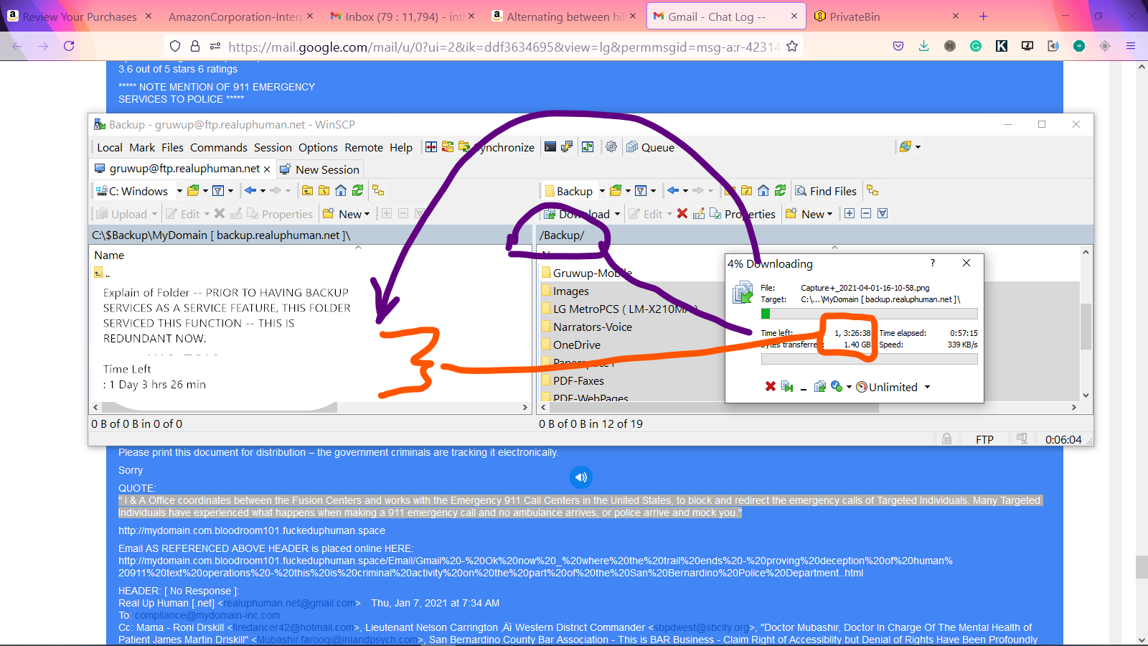1148x646 pixels.
Task: Click the remote Rename icon
Action: [x=699, y=214]
